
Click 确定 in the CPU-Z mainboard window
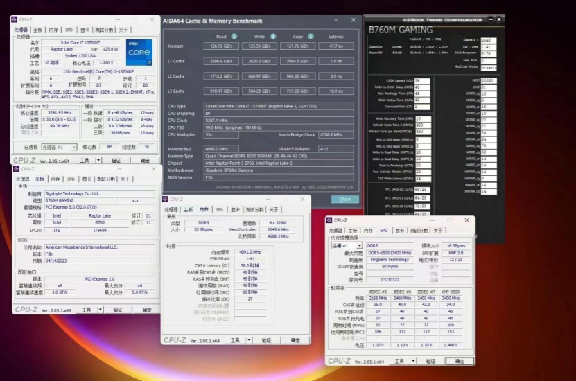pos(146,310)
